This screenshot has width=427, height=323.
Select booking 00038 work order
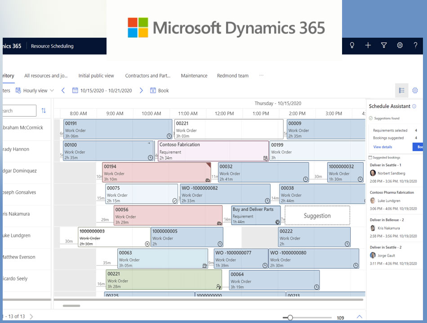click(322, 194)
